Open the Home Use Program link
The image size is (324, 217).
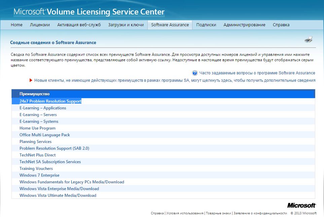[x=37, y=128]
